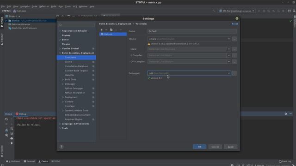Copy the selected toolchain
The width and height of the screenshot is (296, 166).
click(111, 30)
